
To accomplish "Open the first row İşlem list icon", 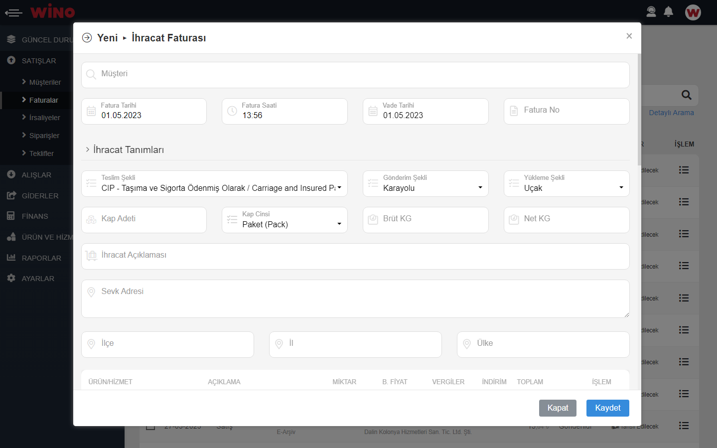I will coord(684,170).
